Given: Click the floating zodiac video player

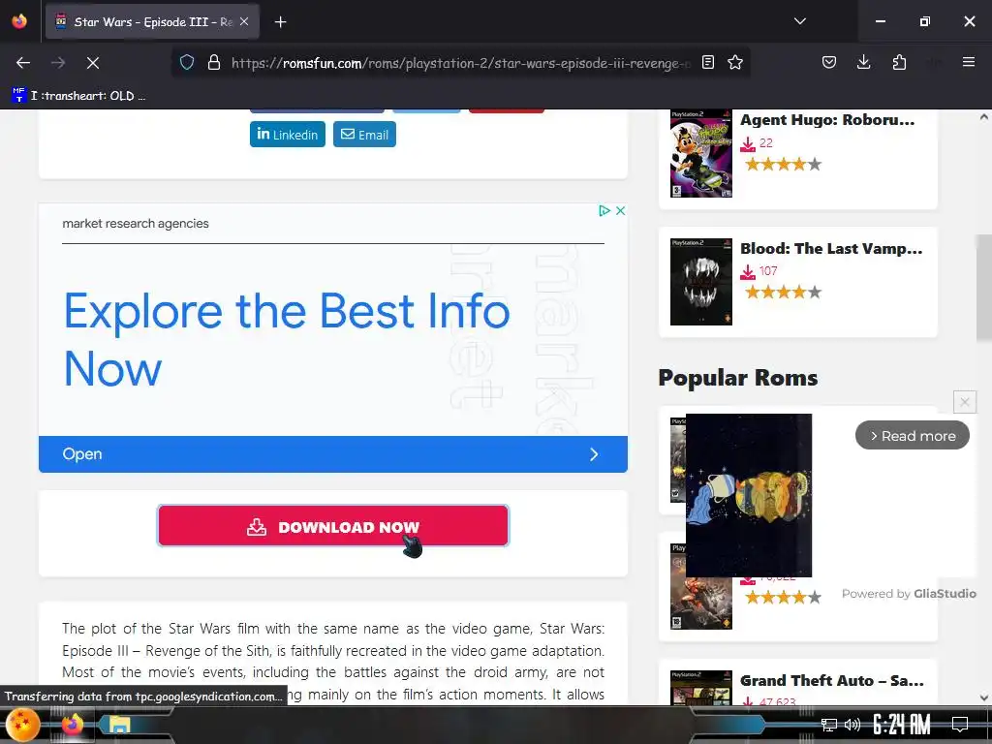Looking at the screenshot, I should (749, 495).
